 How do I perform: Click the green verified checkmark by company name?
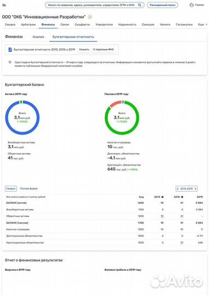(x=90, y=17)
